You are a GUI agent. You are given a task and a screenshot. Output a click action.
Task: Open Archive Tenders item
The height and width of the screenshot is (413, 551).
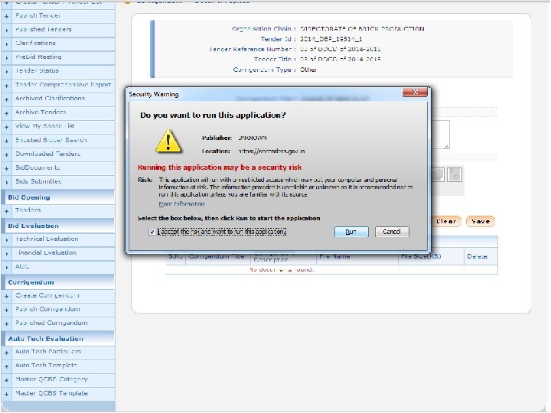pos(41,112)
